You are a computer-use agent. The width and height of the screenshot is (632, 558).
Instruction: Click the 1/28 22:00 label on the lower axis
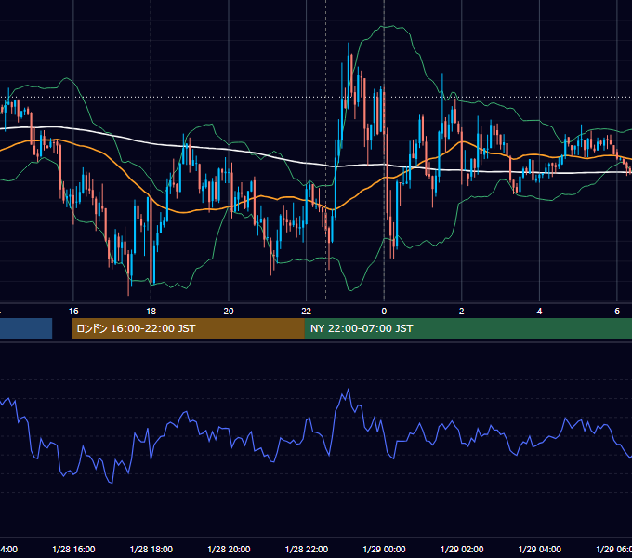point(307,549)
